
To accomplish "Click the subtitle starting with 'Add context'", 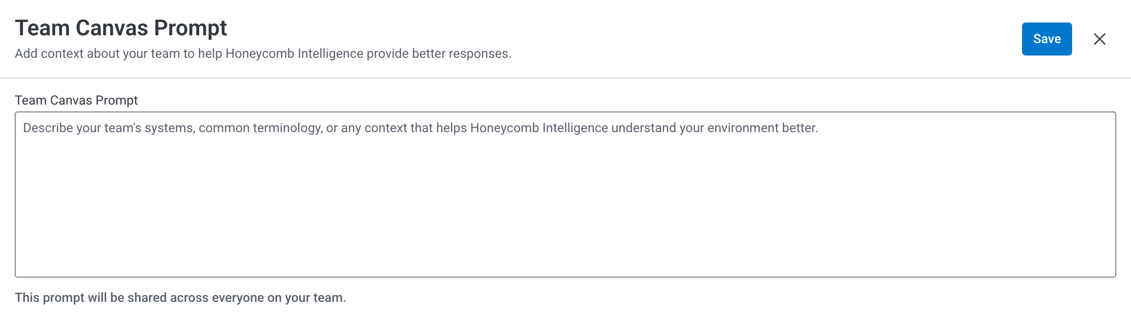I will [263, 54].
